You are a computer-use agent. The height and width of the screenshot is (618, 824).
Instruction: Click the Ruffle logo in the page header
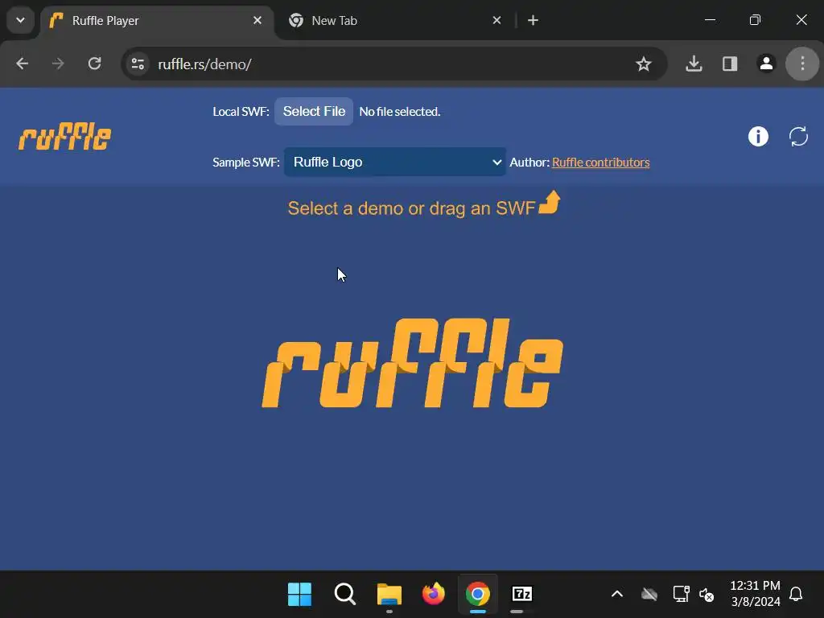(64, 137)
